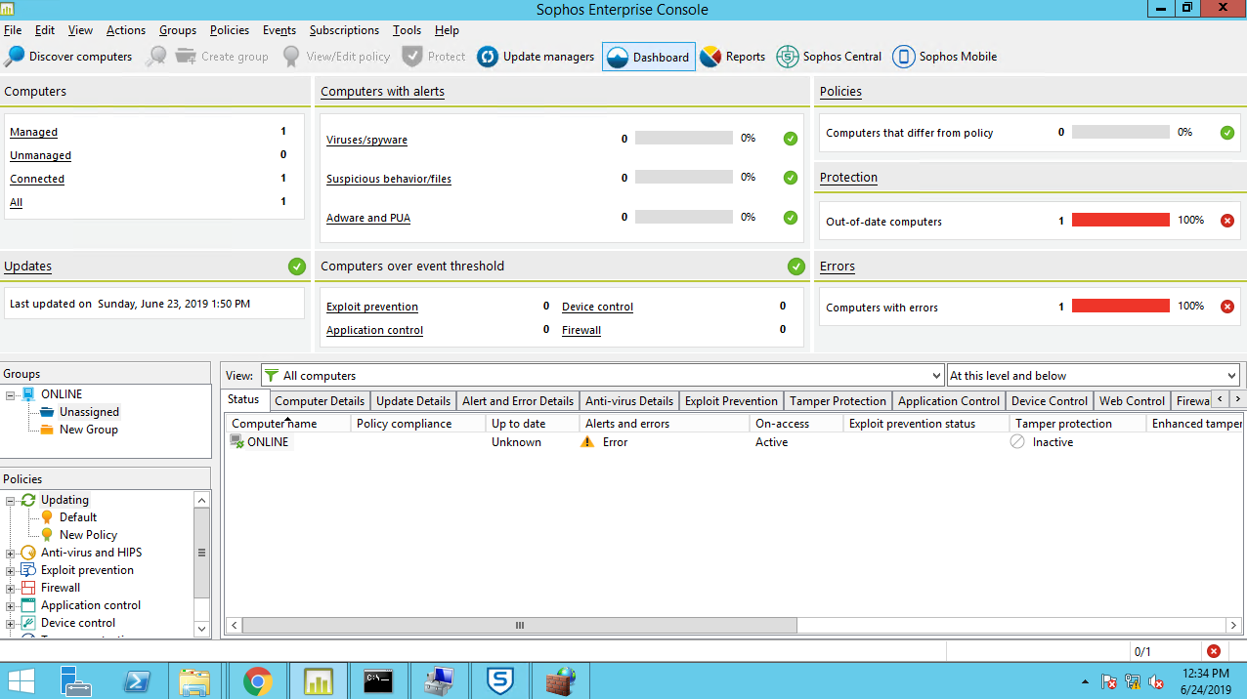The height and width of the screenshot is (699, 1247).
Task: Switch to the Alert and Error Details tab
Action: click(x=518, y=401)
